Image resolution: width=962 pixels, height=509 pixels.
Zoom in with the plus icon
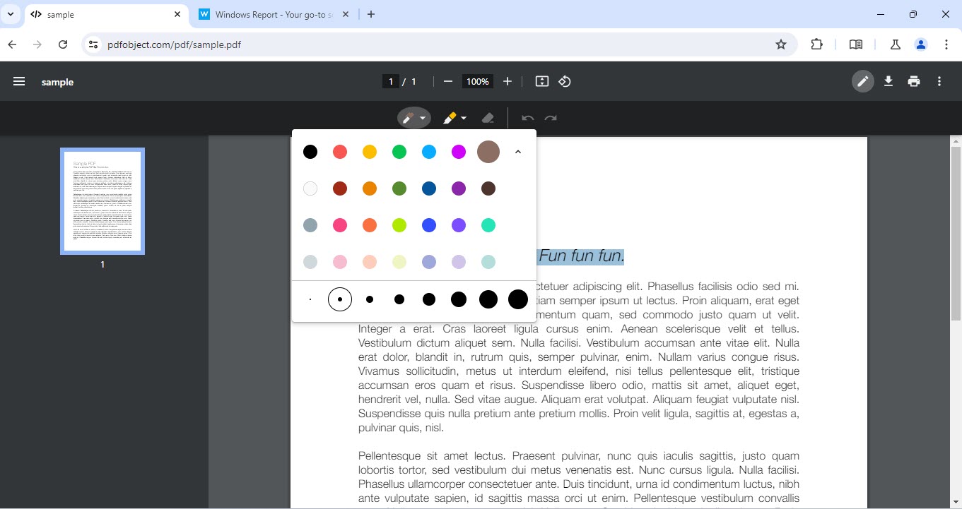(x=508, y=82)
